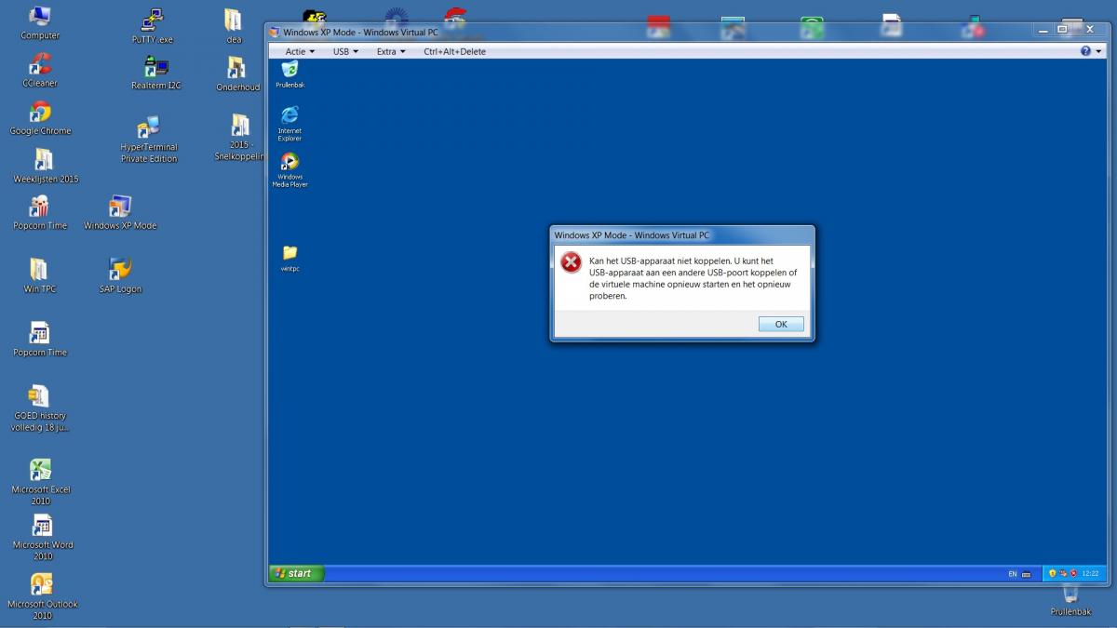Select the GOED history volledig file
The height and width of the screenshot is (628, 1117).
point(40,408)
